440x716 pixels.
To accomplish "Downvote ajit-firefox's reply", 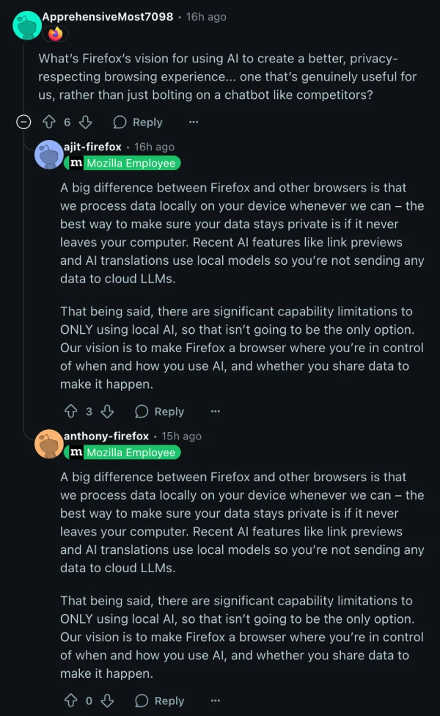I will [x=107, y=412].
